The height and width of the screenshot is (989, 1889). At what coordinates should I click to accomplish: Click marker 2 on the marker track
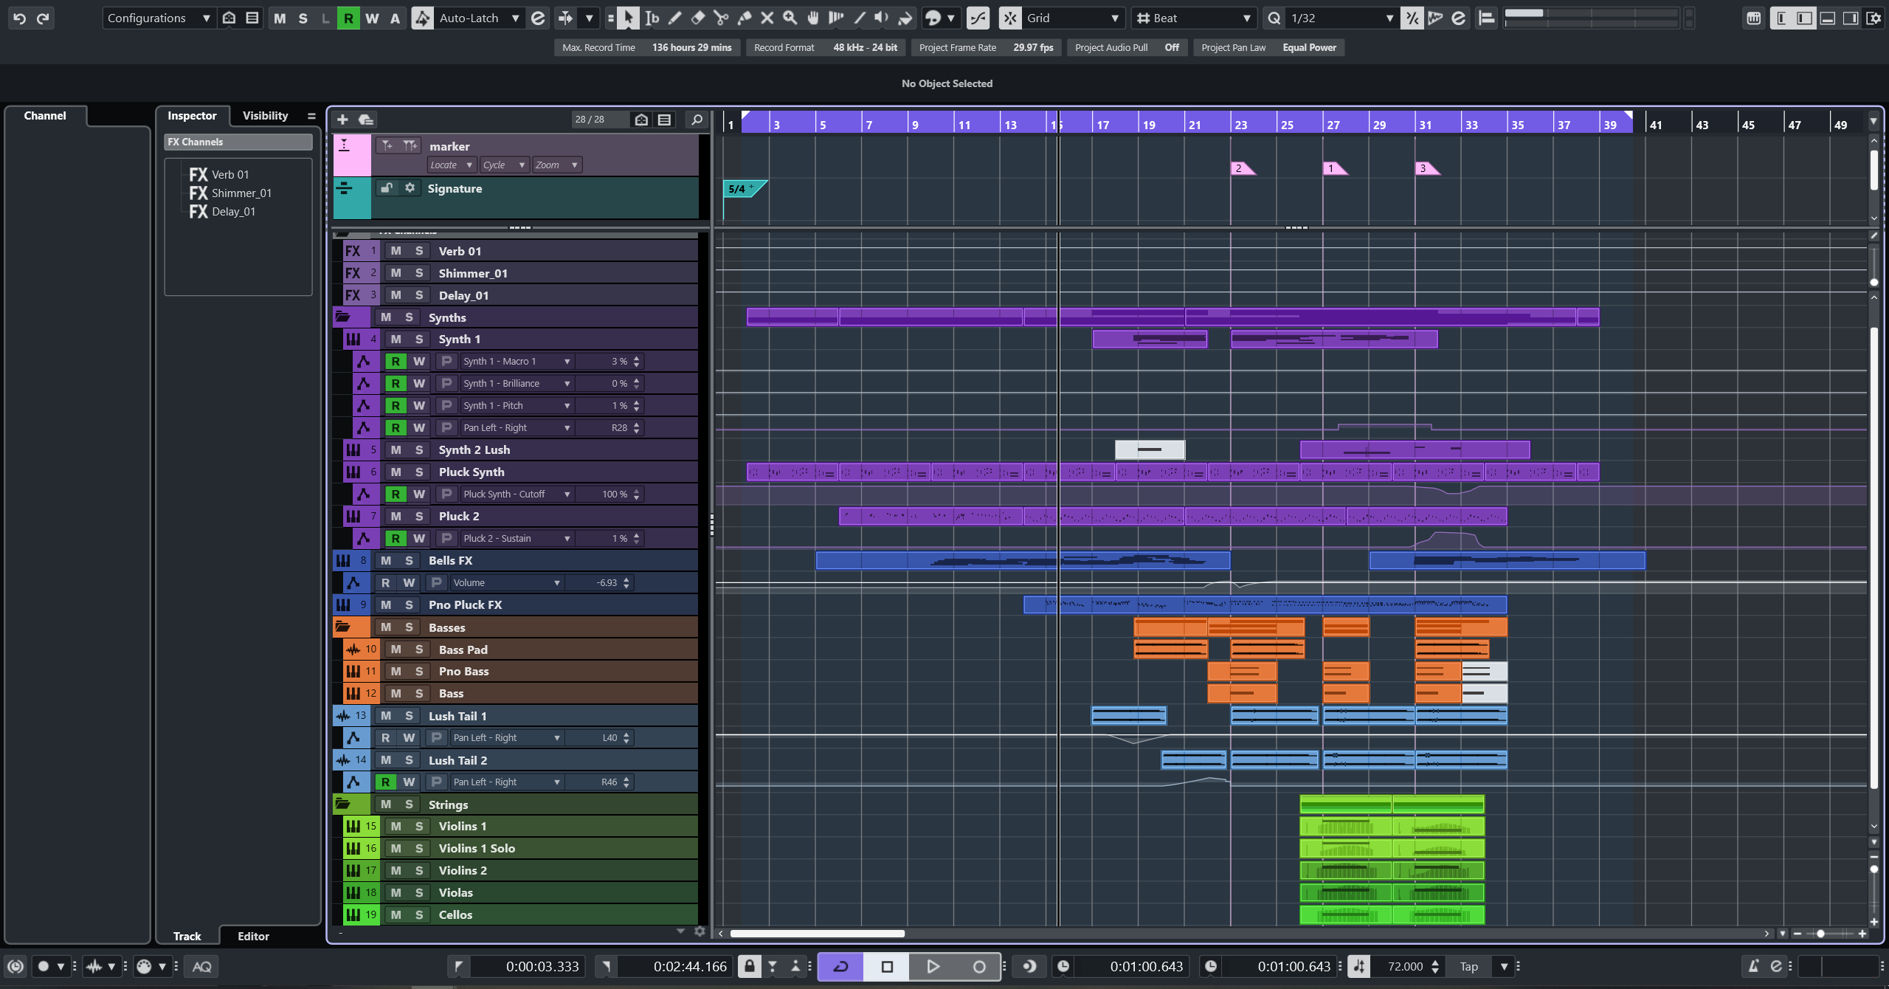pos(1240,169)
